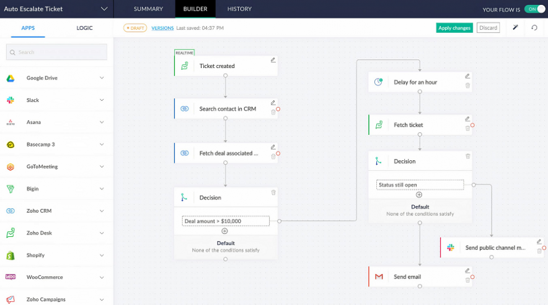The image size is (548, 305).
Task: Edit the Ticket created trigger step
Action: pos(273,60)
